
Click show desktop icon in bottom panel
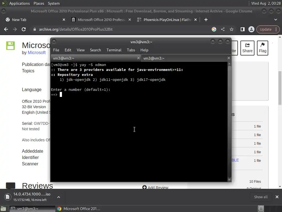3,209
